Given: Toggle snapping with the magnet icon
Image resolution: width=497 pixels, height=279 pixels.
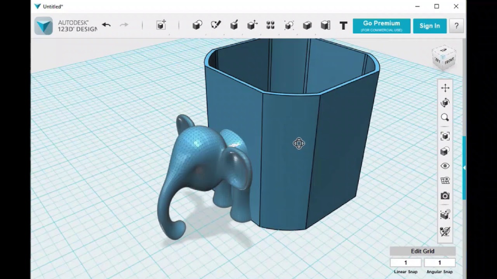Looking at the screenshot, I should 445,214.
